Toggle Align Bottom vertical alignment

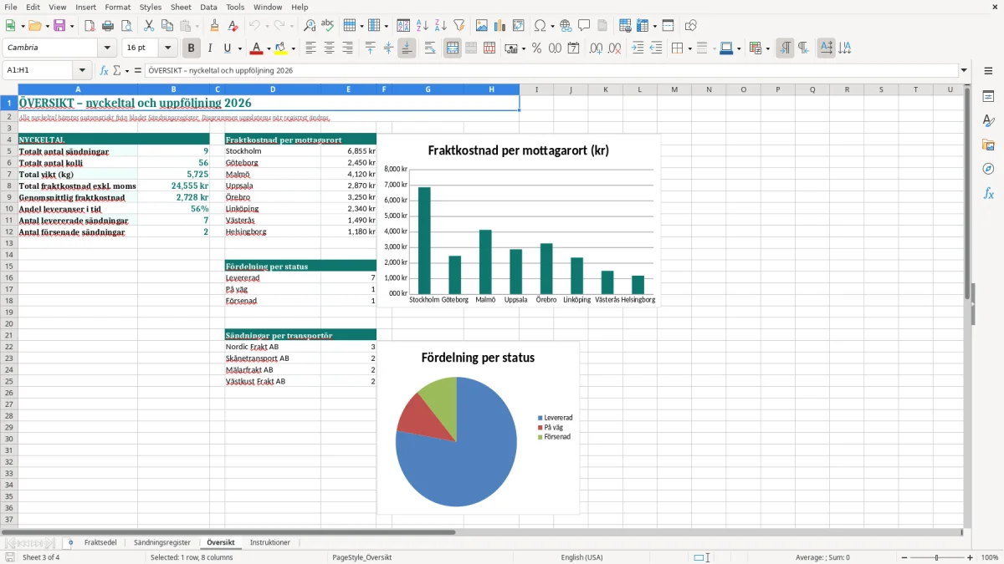point(407,48)
